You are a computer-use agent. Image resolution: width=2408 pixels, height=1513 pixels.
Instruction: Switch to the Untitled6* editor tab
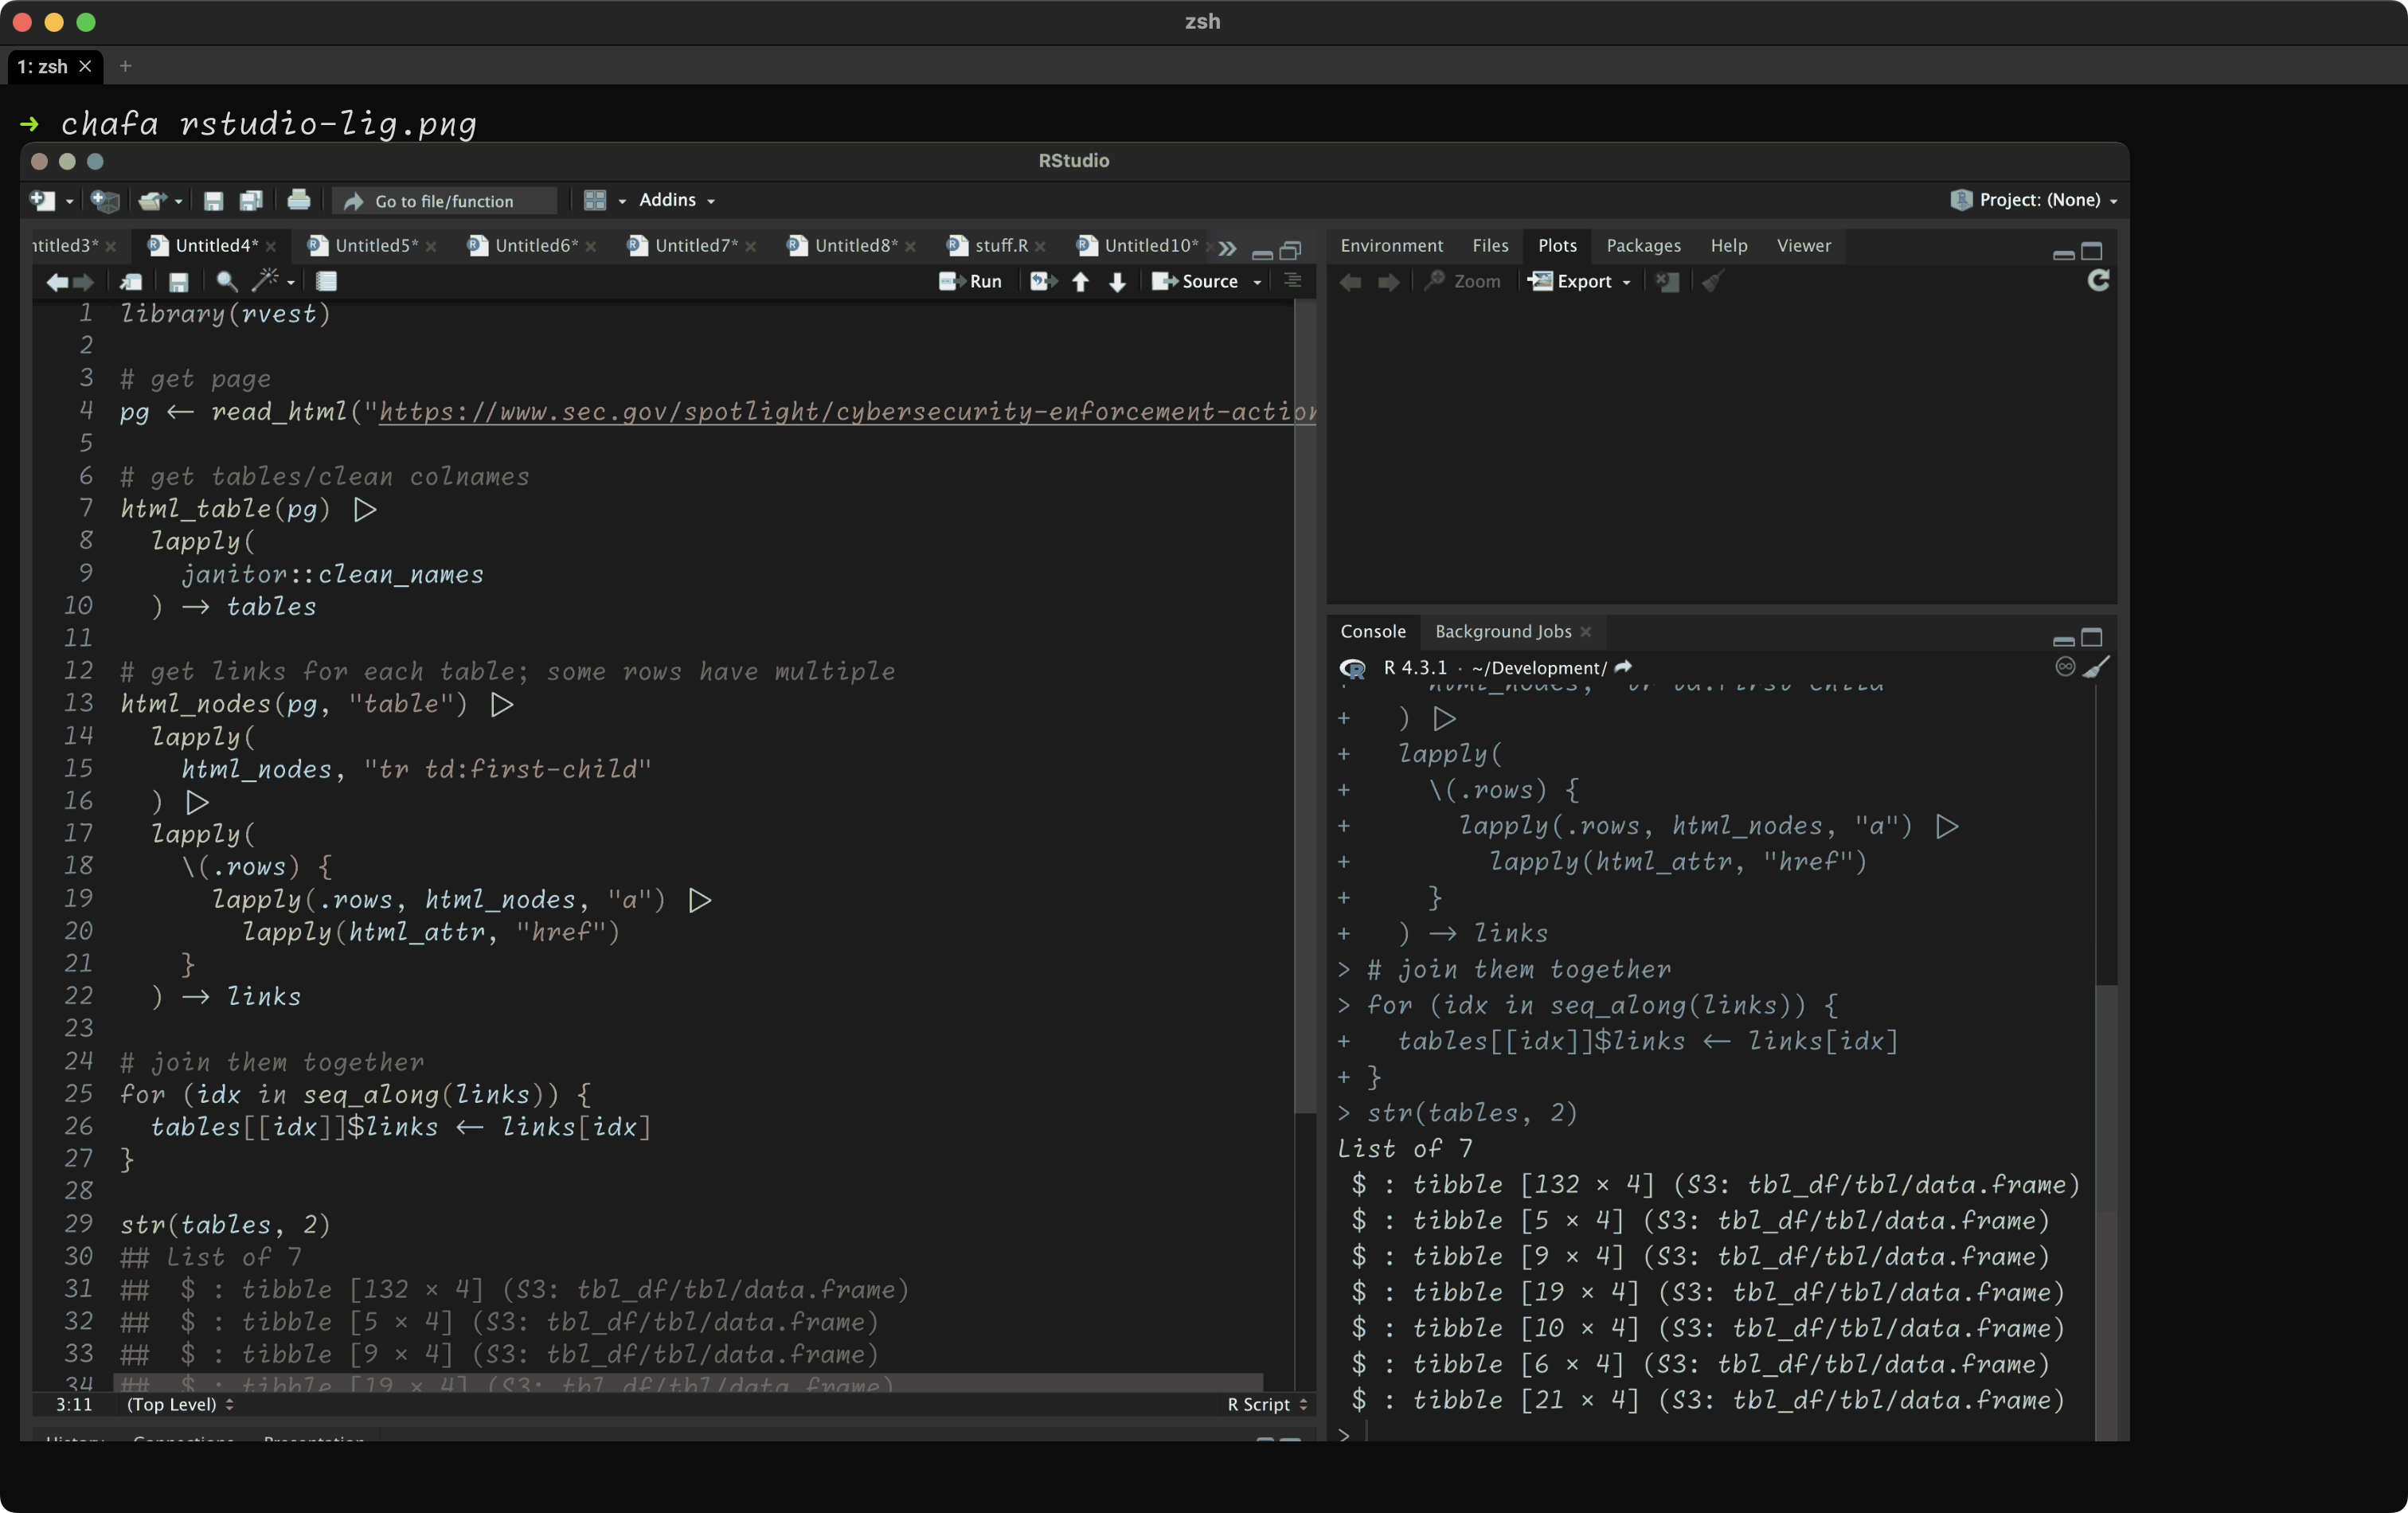(534, 246)
